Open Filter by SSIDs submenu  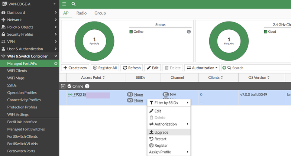coord(169,103)
